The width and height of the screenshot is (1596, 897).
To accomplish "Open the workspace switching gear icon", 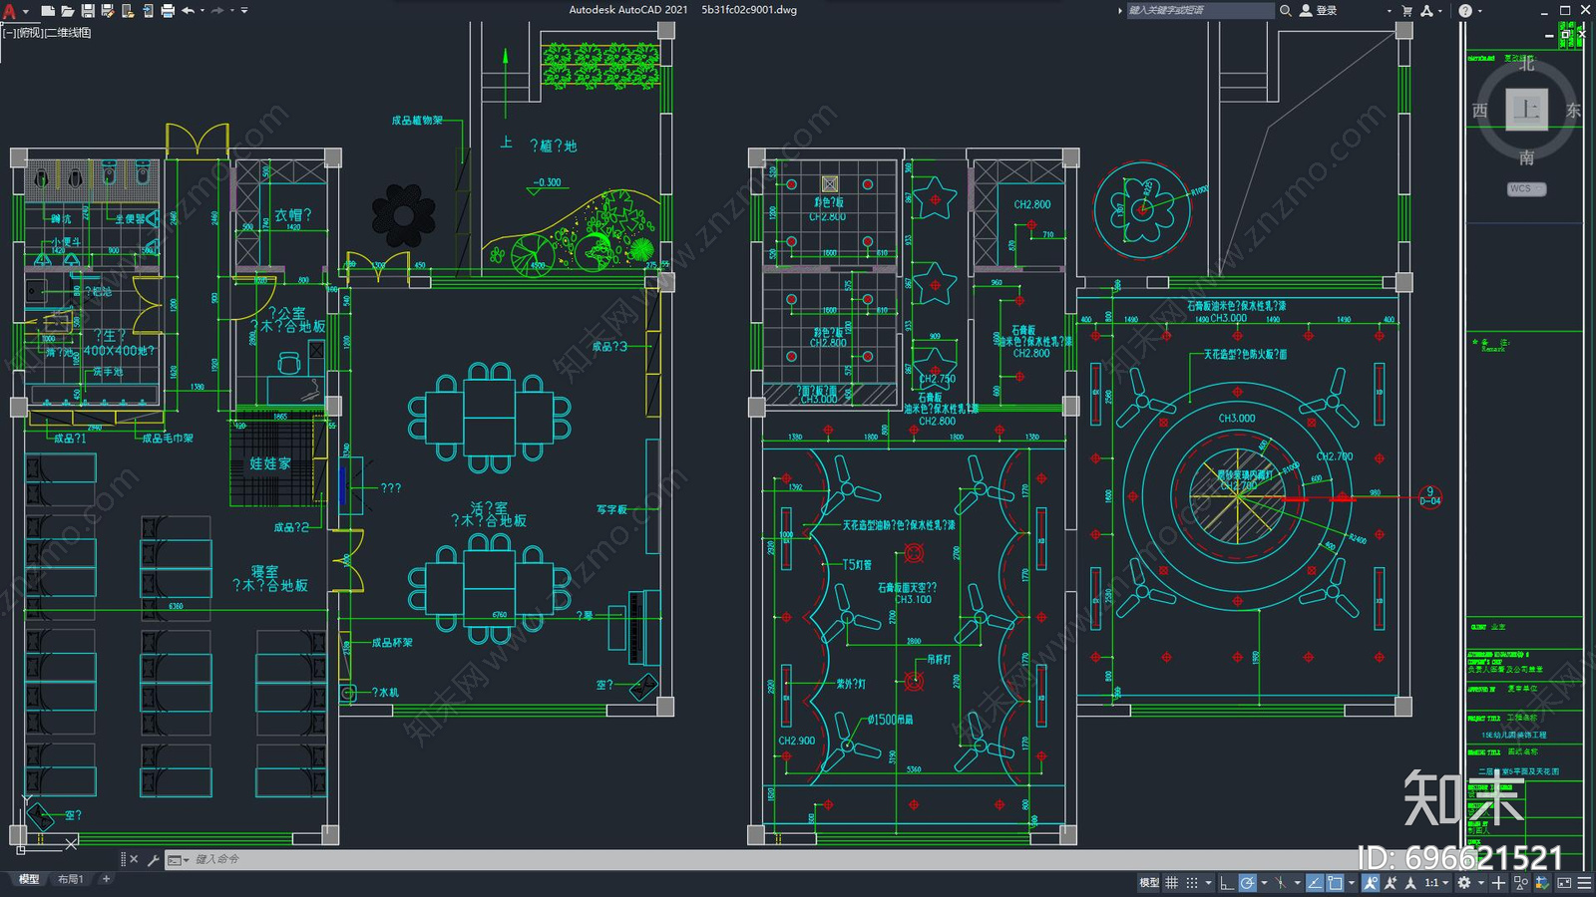I will pyautogui.click(x=1463, y=883).
